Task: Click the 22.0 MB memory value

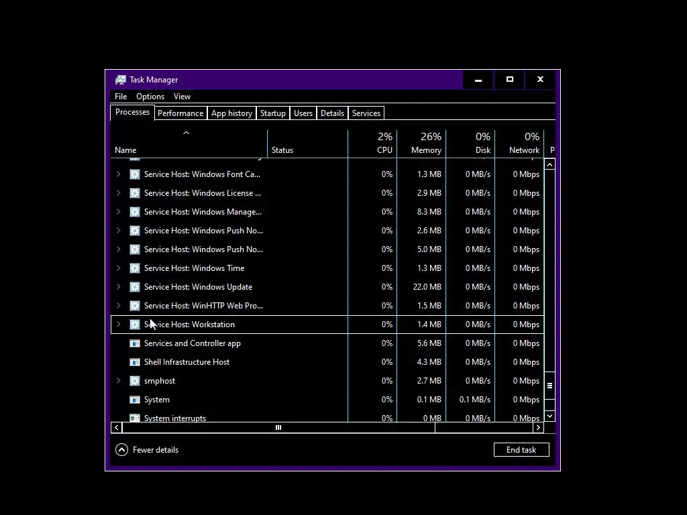Action: pyautogui.click(x=427, y=287)
